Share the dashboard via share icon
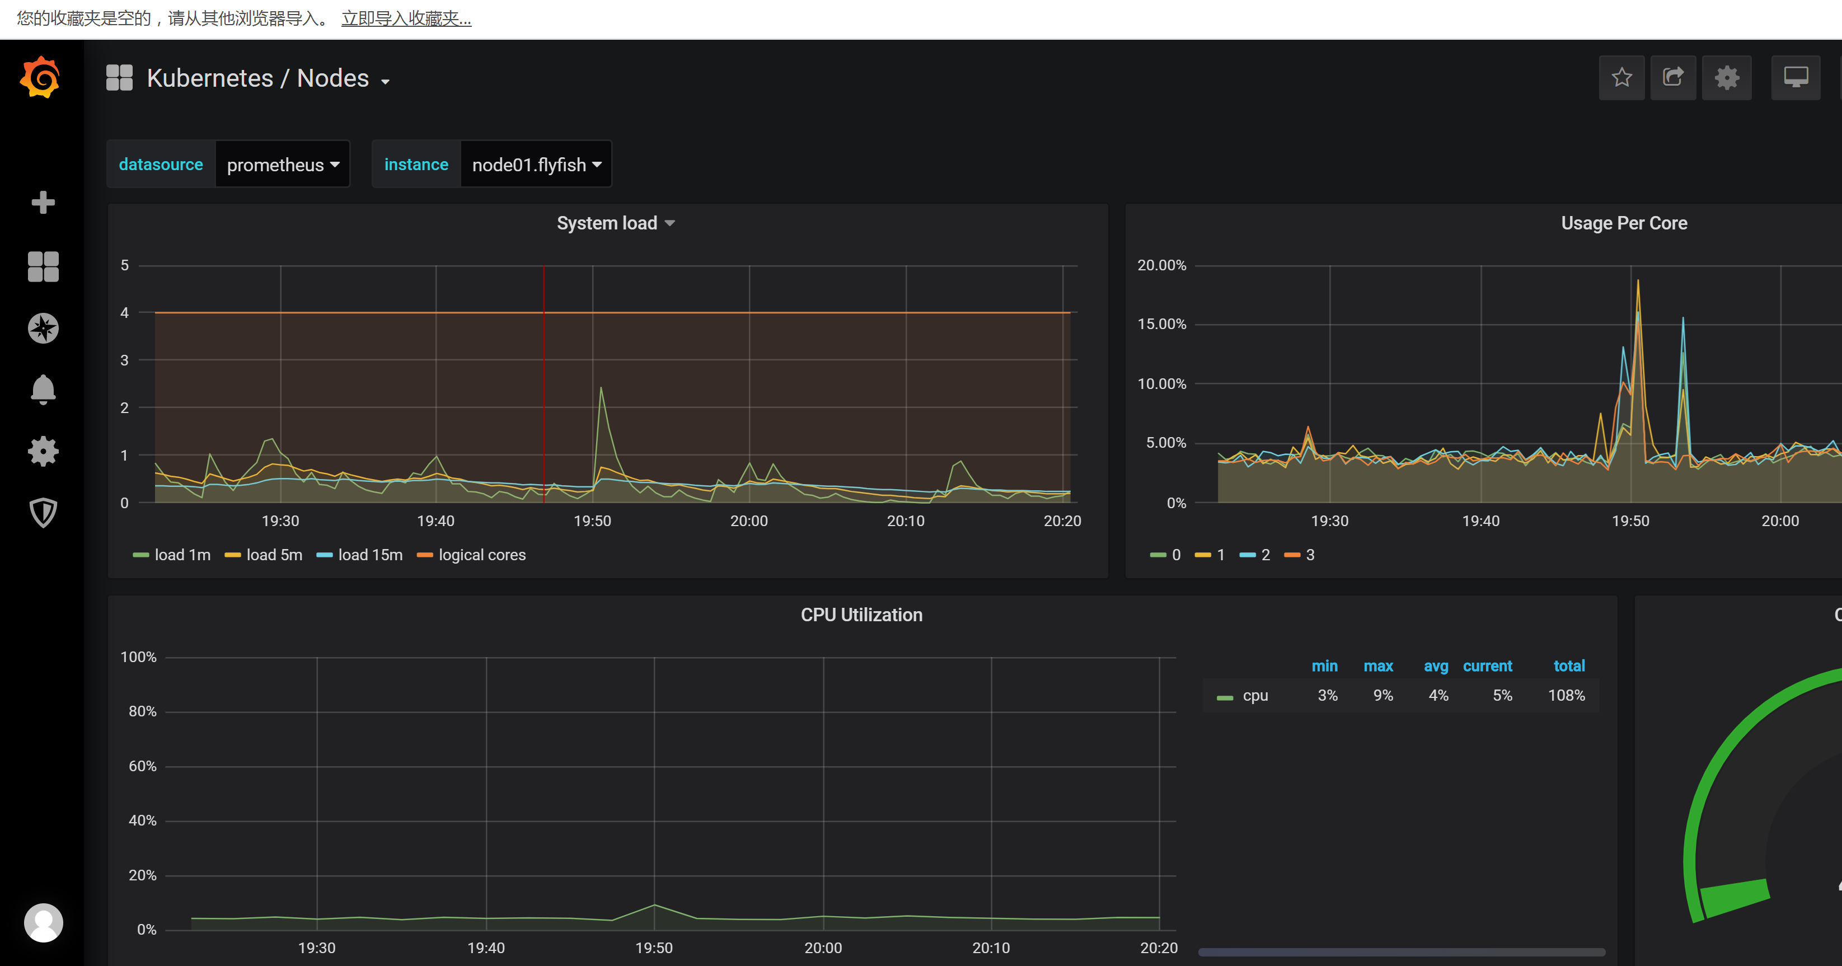Image resolution: width=1842 pixels, height=966 pixels. [1672, 77]
